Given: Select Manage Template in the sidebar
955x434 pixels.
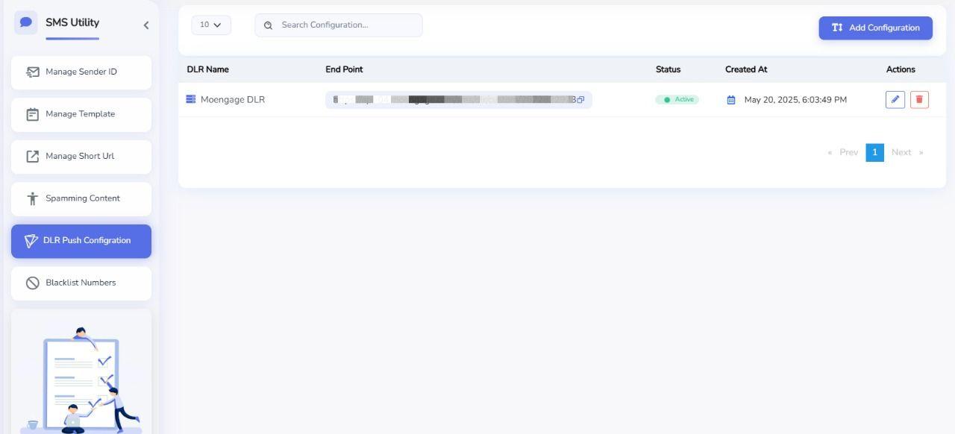Looking at the screenshot, I should point(80,113).
